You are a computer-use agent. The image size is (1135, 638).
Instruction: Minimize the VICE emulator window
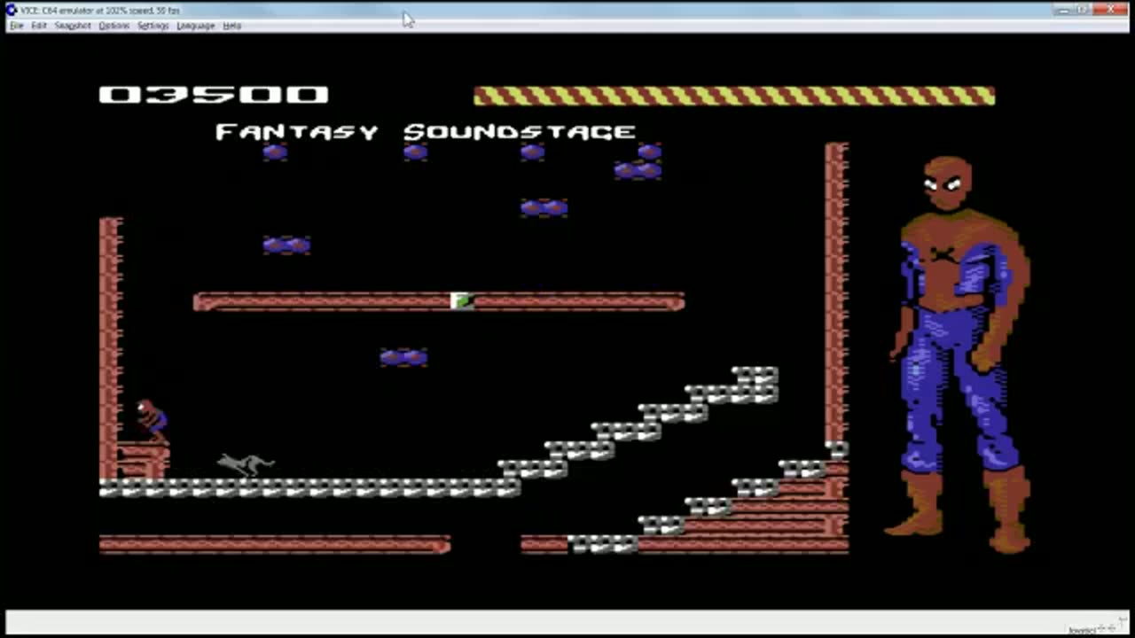[x=1064, y=10]
